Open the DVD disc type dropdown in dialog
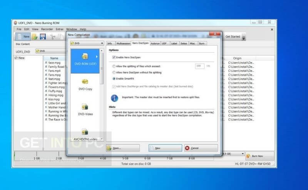 tap(87, 43)
